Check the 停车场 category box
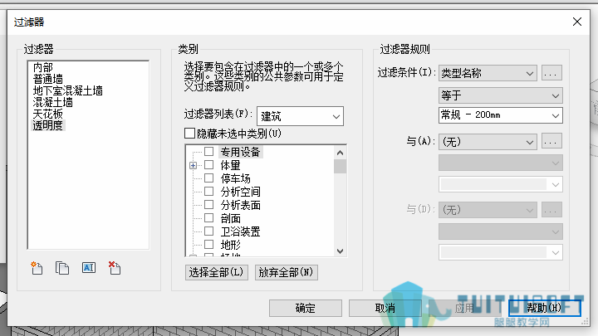This screenshot has width=598, height=336. click(208, 178)
